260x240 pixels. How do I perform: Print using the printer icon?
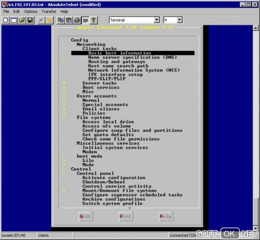coord(77,20)
